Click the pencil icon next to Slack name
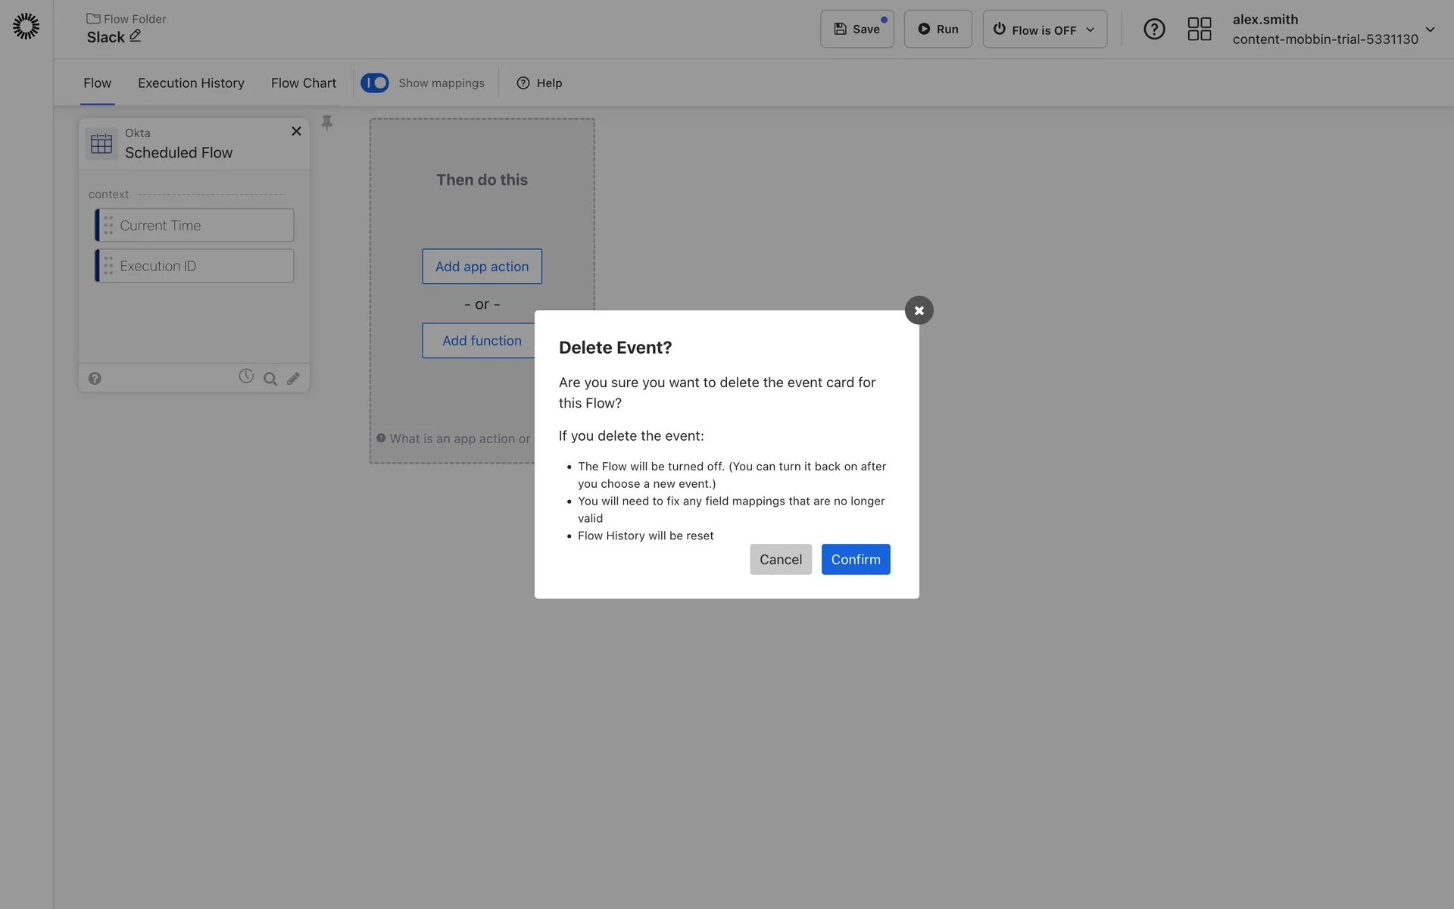 [x=135, y=36]
